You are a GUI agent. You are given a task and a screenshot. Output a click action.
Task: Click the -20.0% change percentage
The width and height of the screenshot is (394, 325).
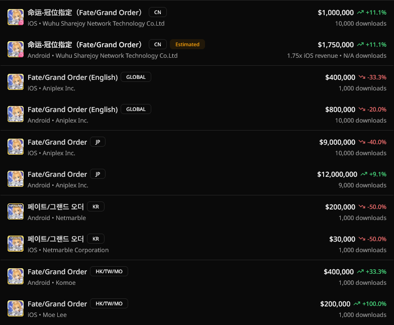pos(377,110)
